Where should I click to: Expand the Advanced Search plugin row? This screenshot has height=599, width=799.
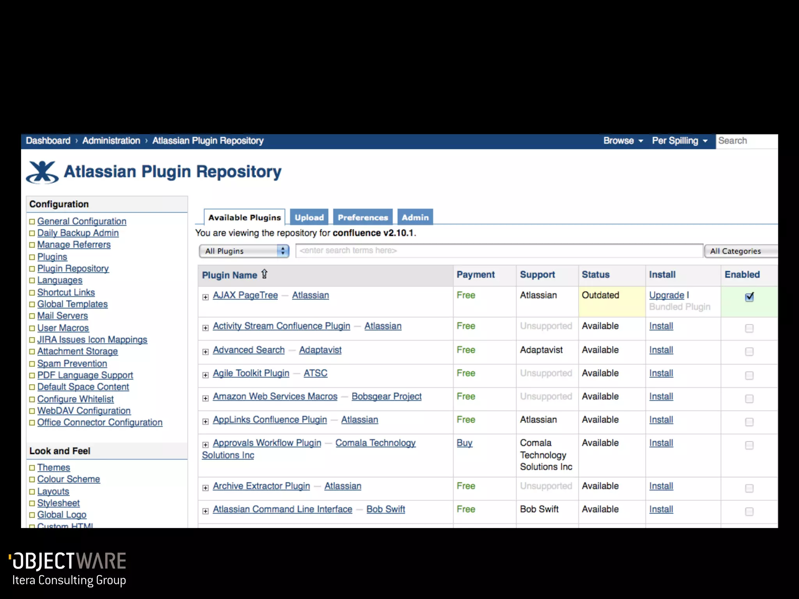coord(206,352)
